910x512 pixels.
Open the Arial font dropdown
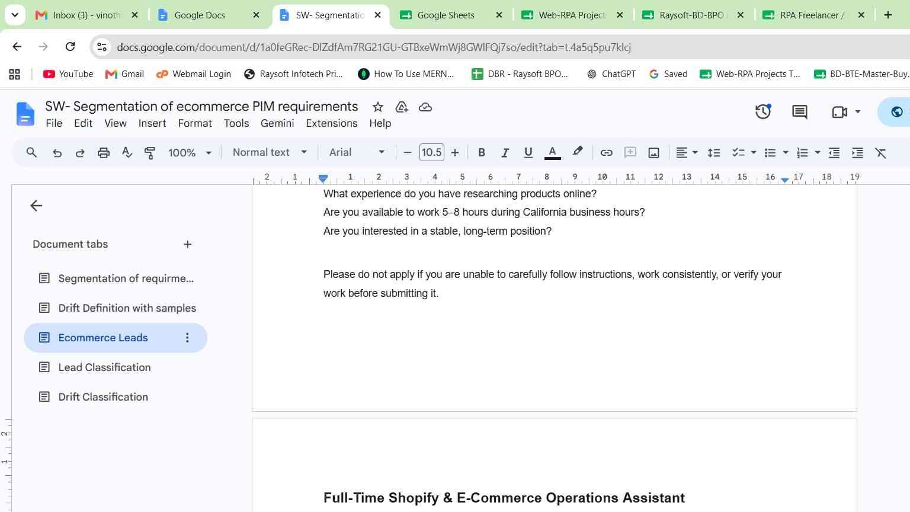pyautogui.click(x=357, y=152)
